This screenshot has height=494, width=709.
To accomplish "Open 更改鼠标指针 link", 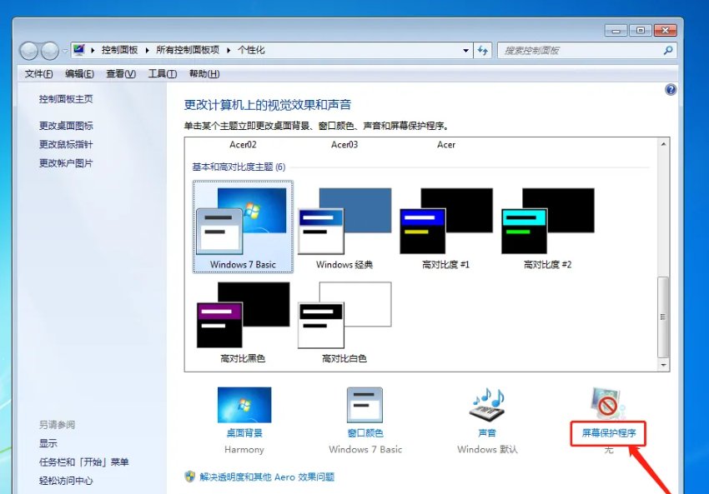I will (66, 144).
